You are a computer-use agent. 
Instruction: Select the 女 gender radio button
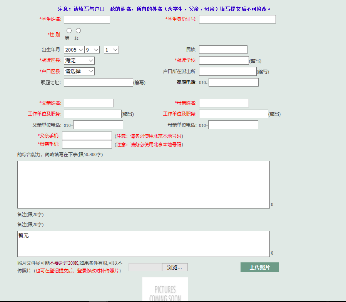pyautogui.click(x=79, y=30)
